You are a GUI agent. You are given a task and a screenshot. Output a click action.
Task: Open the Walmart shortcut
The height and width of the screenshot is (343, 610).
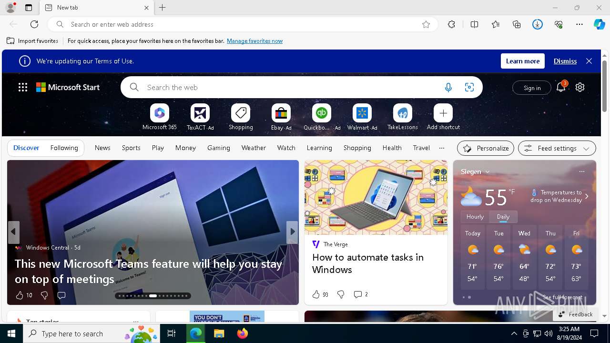(x=362, y=117)
